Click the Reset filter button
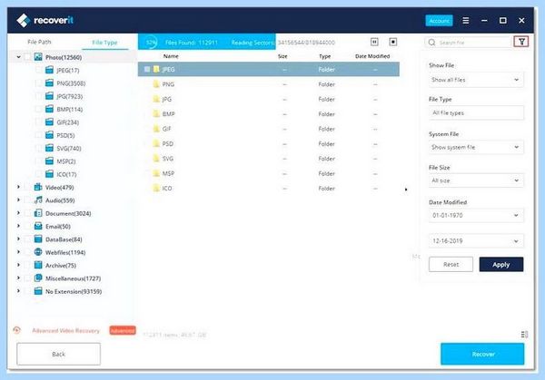 (x=451, y=265)
